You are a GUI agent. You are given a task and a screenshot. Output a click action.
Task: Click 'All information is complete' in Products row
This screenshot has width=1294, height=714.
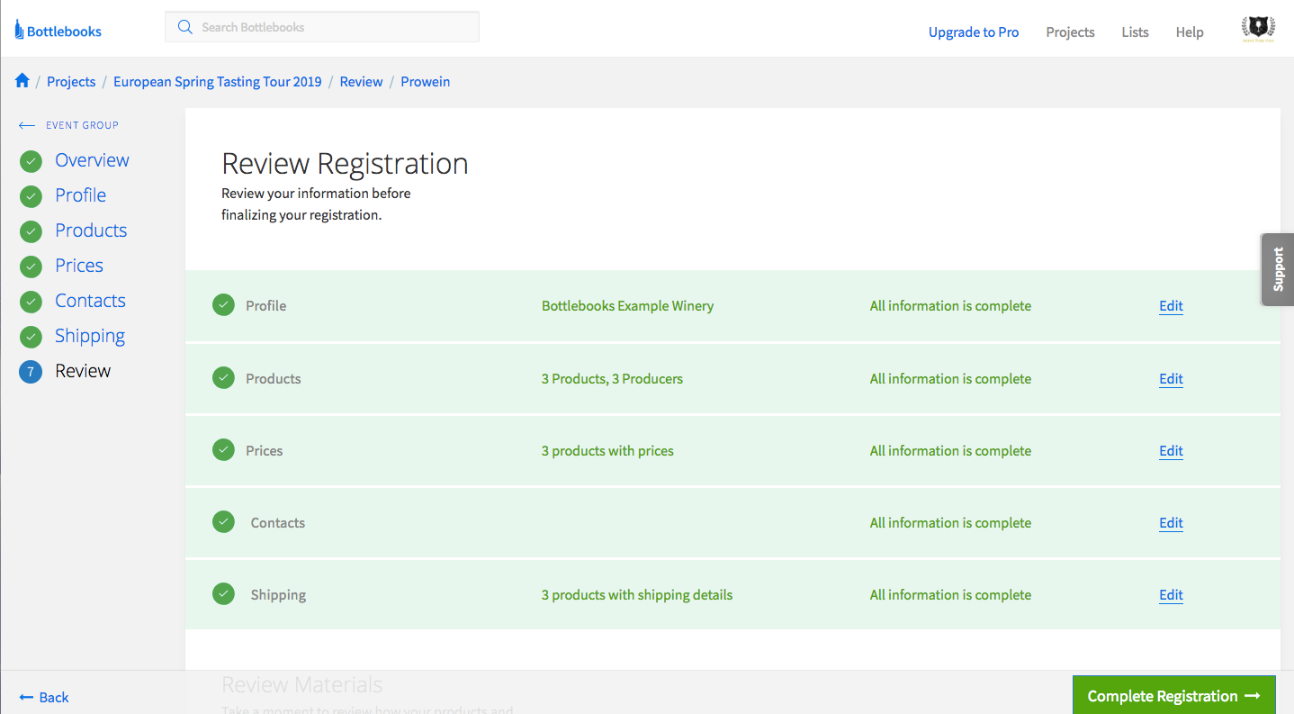pos(950,379)
